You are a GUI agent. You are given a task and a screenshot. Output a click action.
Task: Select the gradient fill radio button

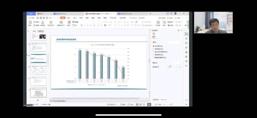pyautogui.click(x=154, y=49)
